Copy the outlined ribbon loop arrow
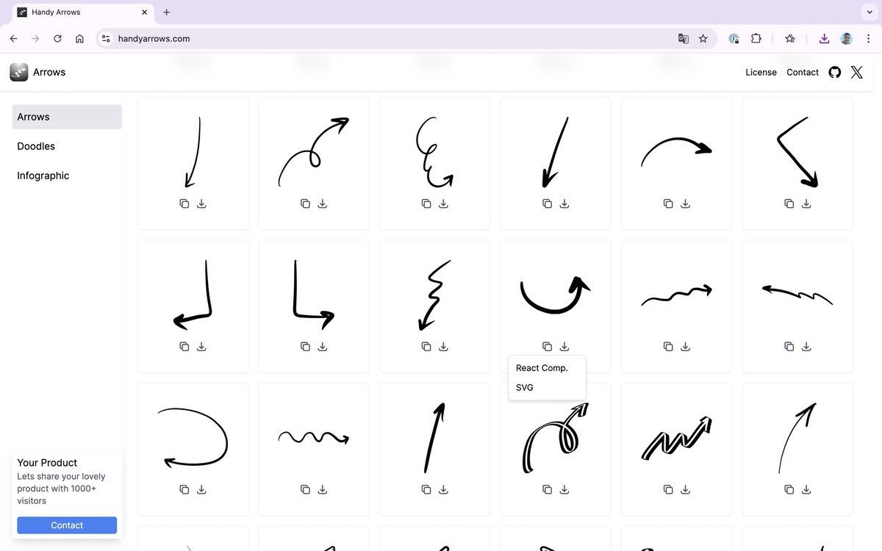 pyautogui.click(x=547, y=489)
